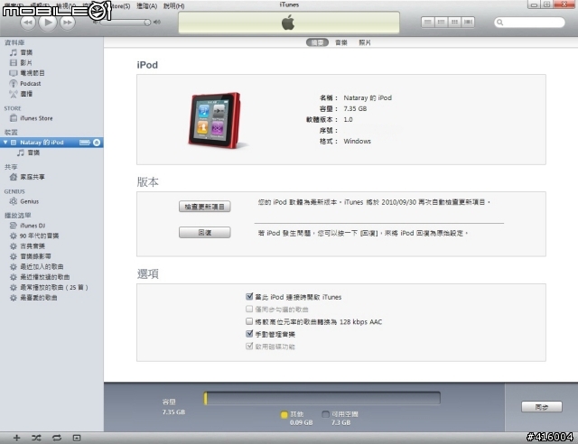
Task: Open the Store(S) menu
Action: pyautogui.click(x=120, y=6)
